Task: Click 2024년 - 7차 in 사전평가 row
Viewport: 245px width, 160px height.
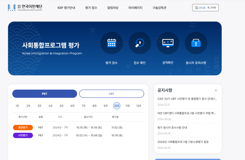Action: (60, 135)
